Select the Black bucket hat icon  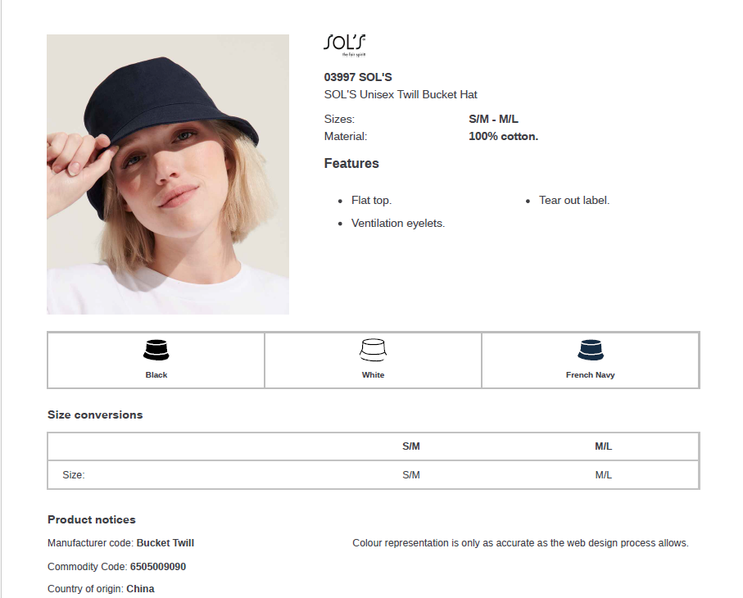point(156,350)
